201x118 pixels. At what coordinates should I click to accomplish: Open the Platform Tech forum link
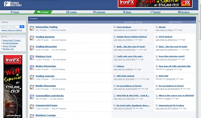(43, 56)
